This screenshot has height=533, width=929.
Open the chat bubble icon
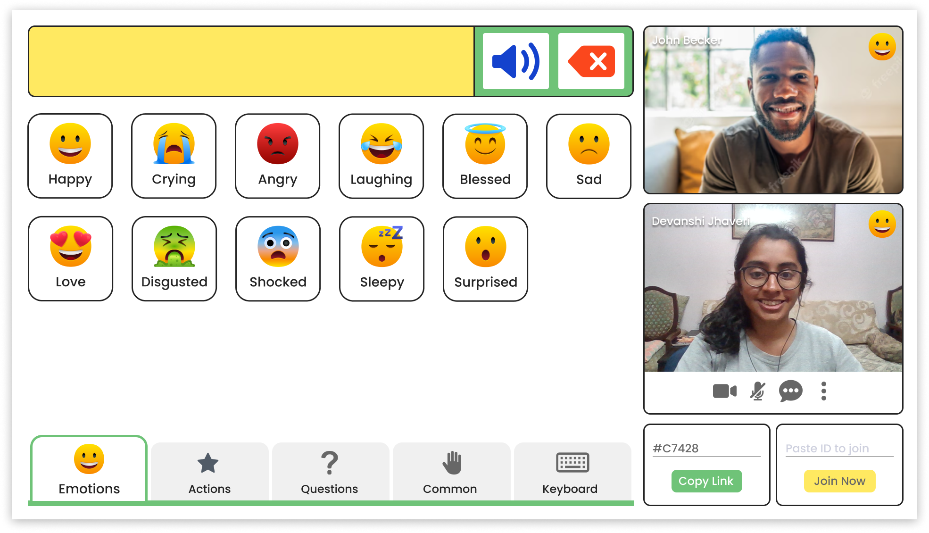[791, 391]
